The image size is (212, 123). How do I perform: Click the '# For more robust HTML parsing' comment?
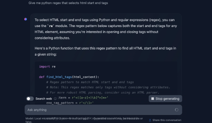pos(103,93)
